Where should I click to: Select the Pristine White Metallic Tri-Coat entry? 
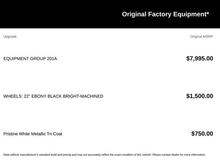click(x=33, y=134)
